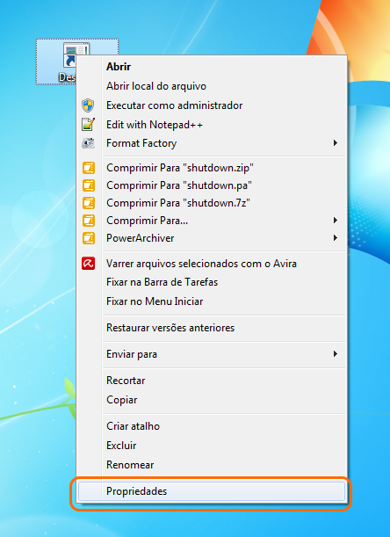Expand the Comprimir Para... submenu arrow
The width and height of the screenshot is (390, 537).
(336, 221)
